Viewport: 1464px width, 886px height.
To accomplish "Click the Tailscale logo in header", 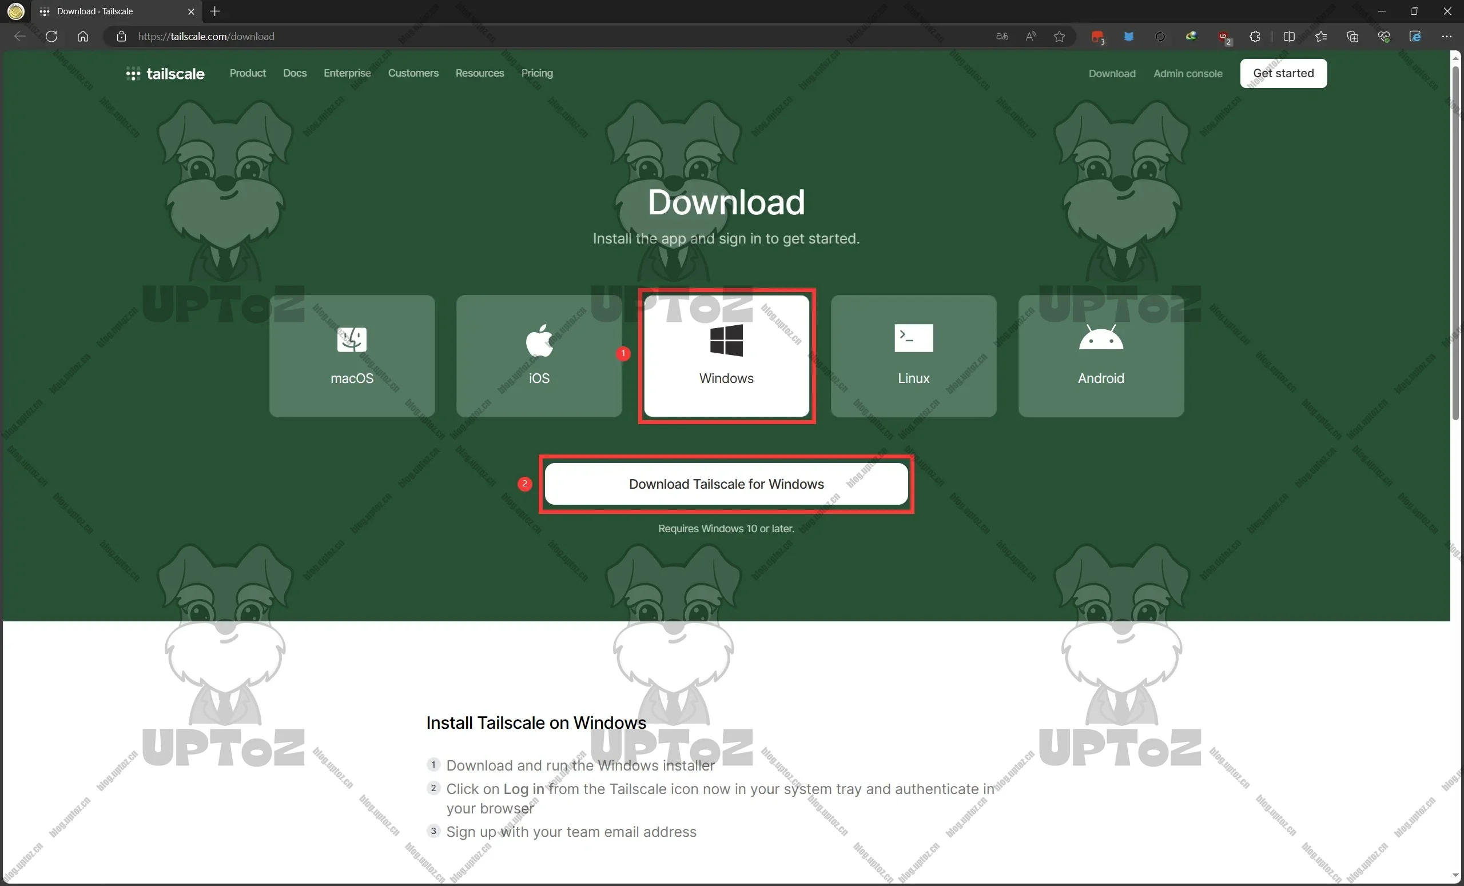I will click(165, 74).
